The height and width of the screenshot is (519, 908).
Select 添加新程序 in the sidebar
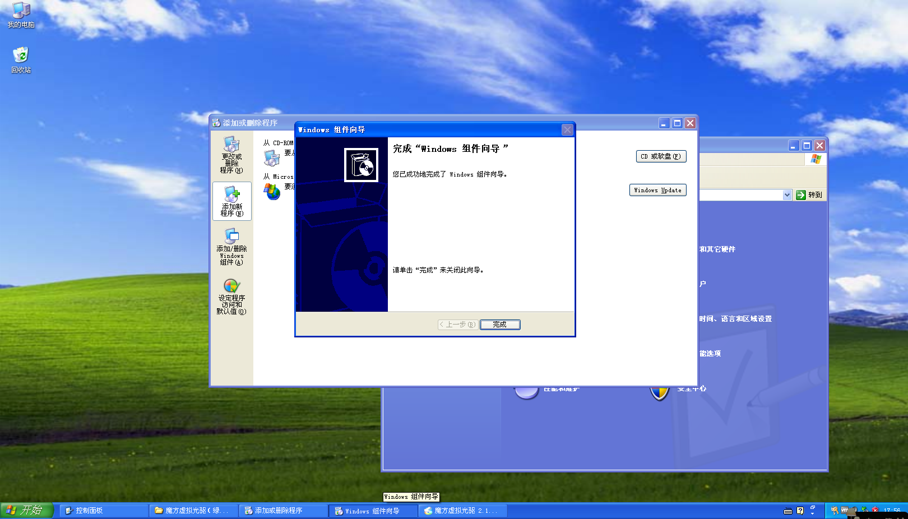coord(231,201)
